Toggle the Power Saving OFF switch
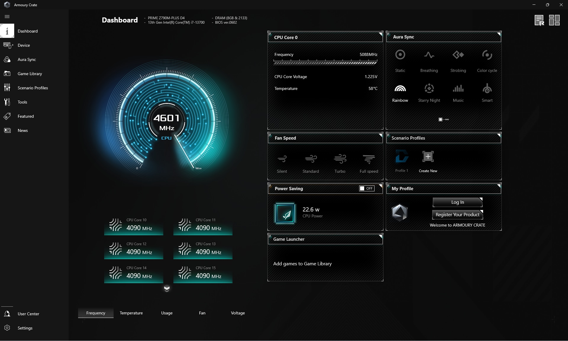This screenshot has height=341, width=568. (367, 188)
